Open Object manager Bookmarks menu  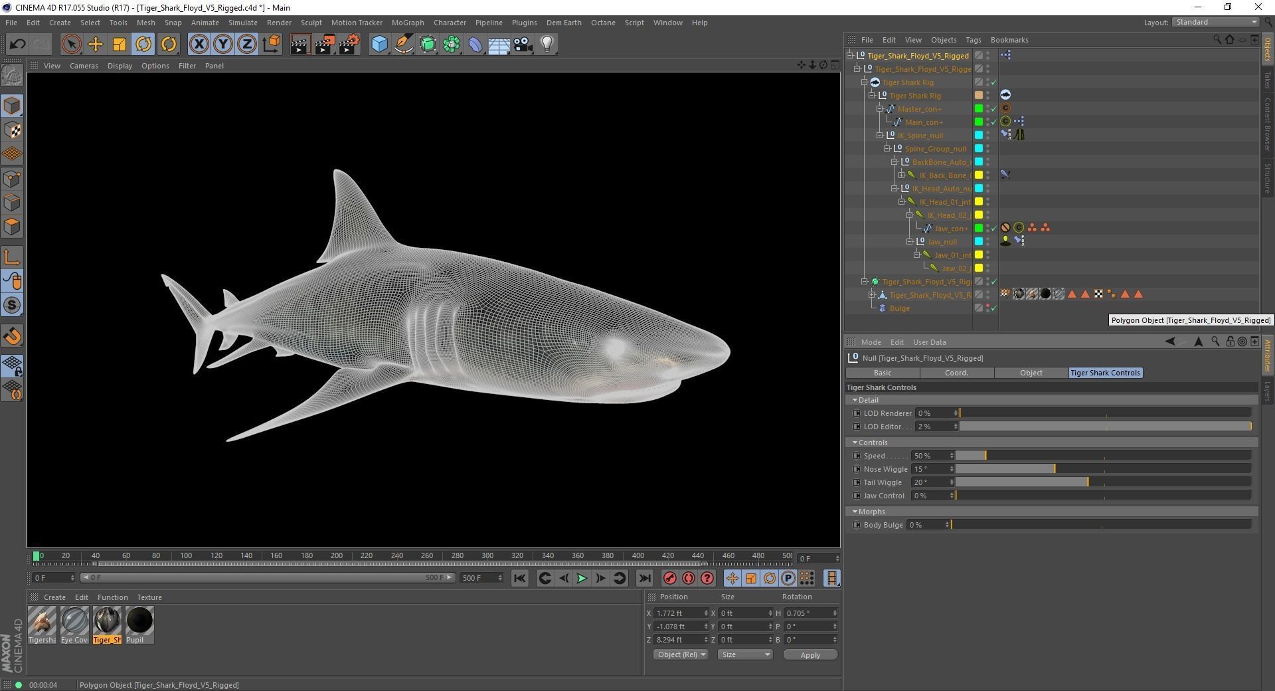[1009, 40]
